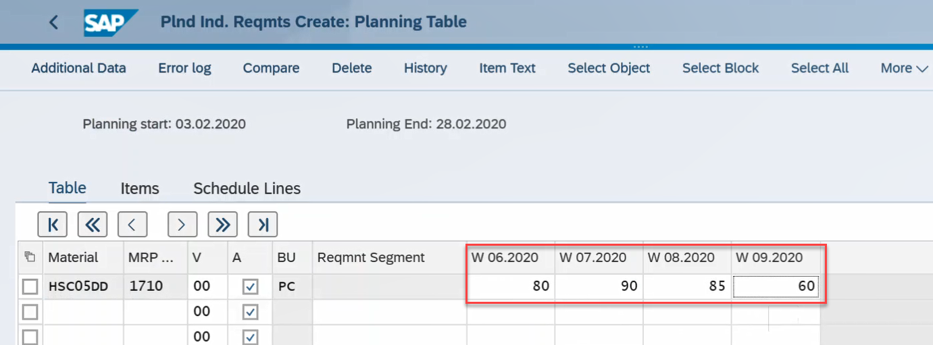This screenshot has height=345, width=933.
Task: Click the double-left page back icon
Action: click(x=93, y=225)
